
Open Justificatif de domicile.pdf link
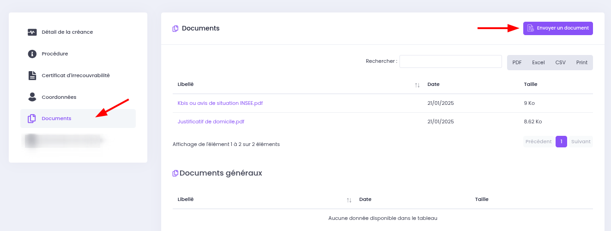coord(211,122)
